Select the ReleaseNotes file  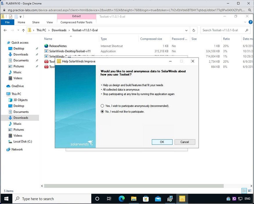pos(58,46)
